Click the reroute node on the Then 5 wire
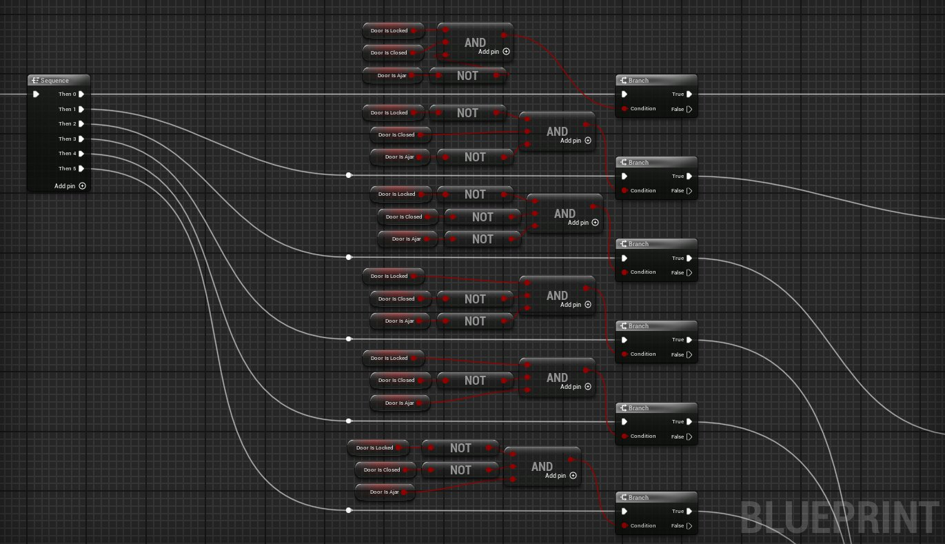This screenshot has width=945, height=544. pos(349,510)
